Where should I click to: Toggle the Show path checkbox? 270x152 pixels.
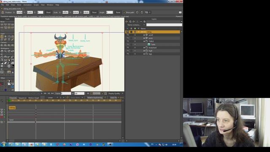coord(124,12)
